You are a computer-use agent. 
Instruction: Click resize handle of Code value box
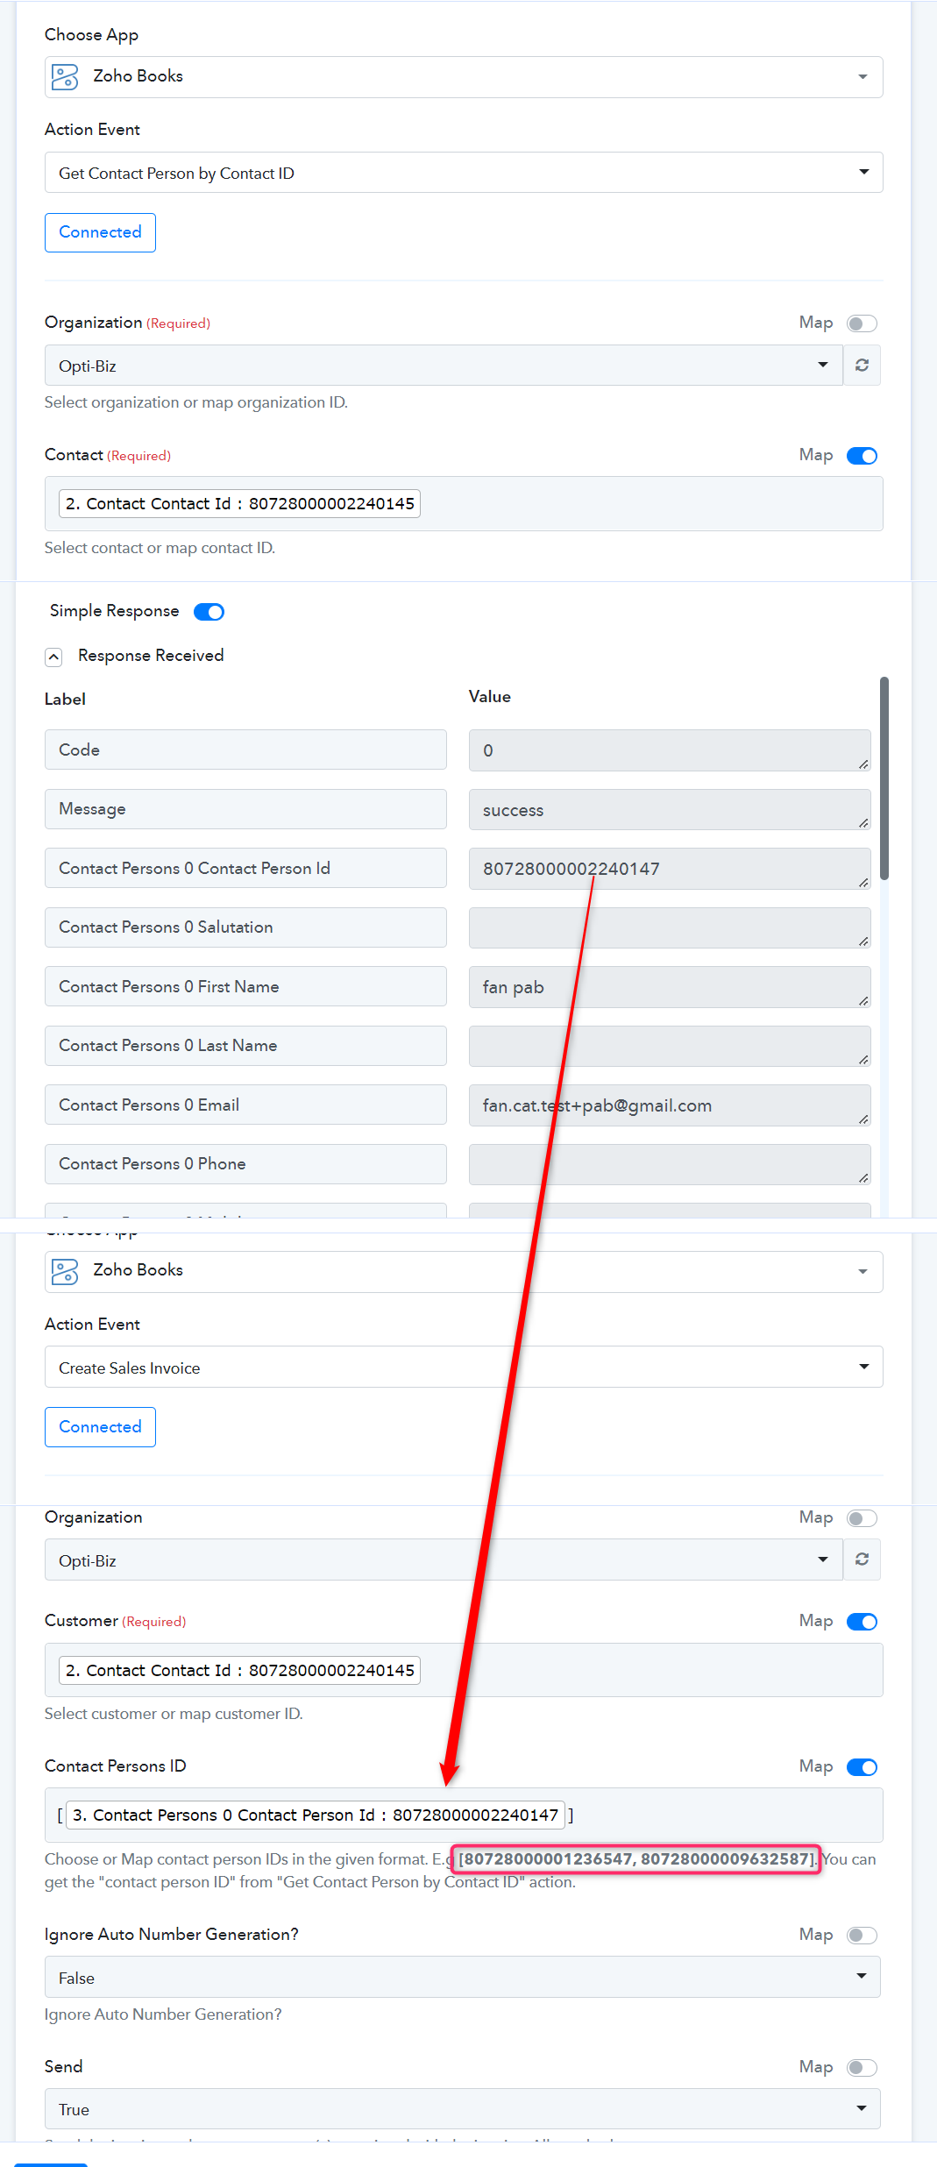tap(863, 764)
